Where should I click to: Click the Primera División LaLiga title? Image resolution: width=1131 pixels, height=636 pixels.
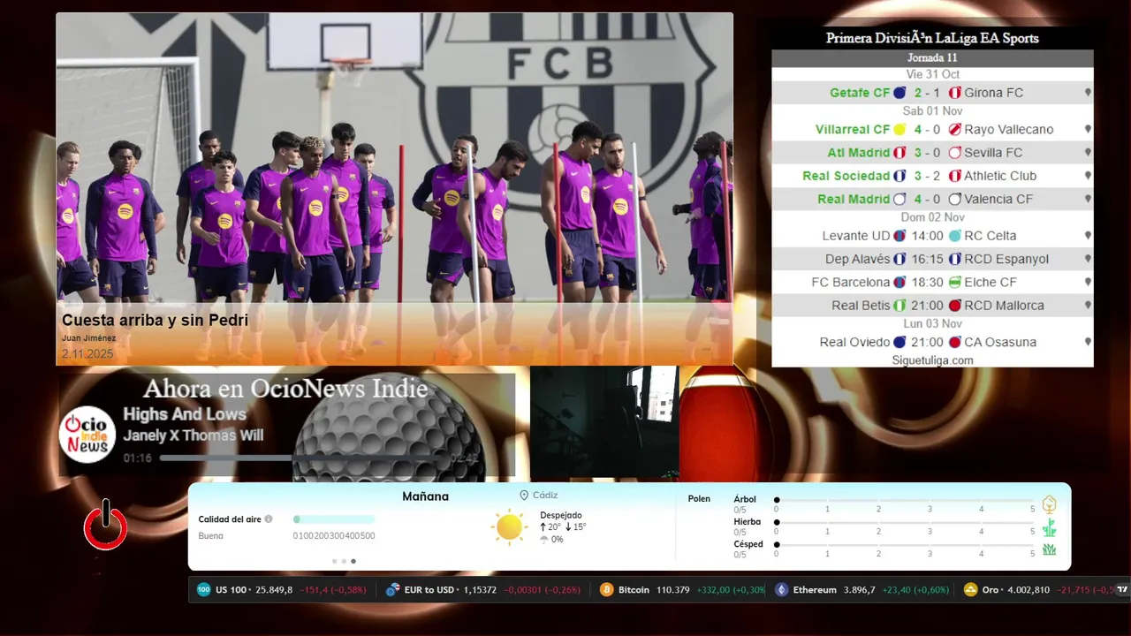click(932, 38)
